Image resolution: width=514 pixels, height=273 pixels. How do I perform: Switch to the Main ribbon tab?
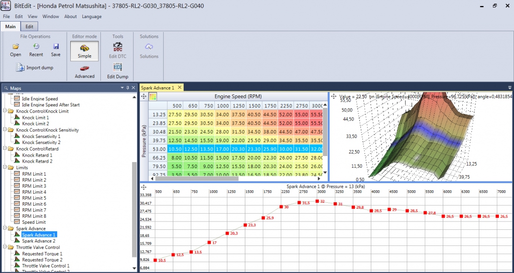coord(11,27)
